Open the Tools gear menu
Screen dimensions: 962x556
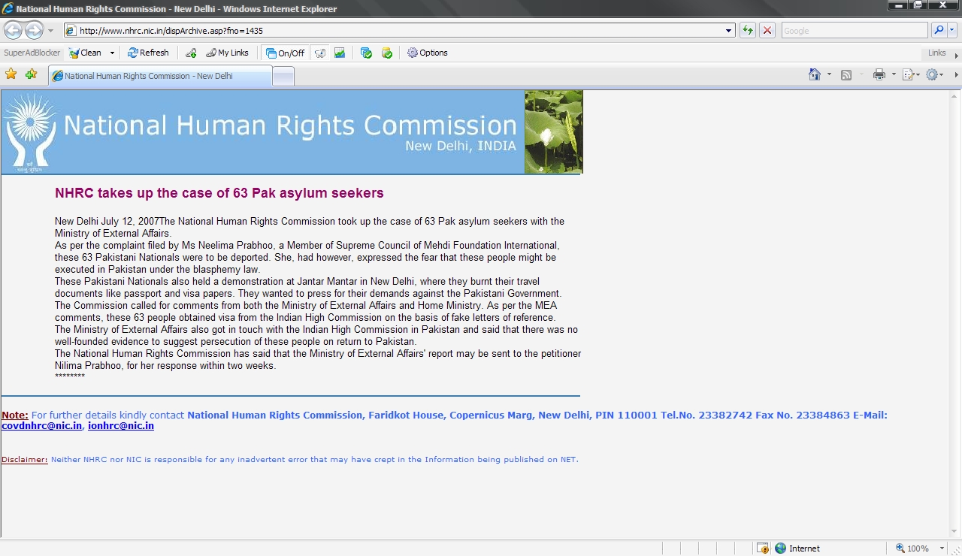click(x=935, y=74)
